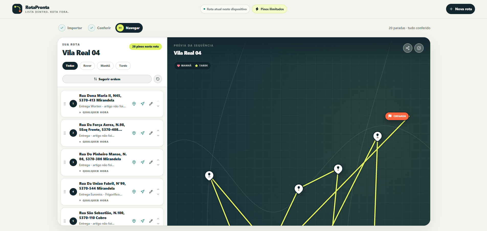Select map pin 16
The height and width of the screenshot is (231, 487).
tap(378, 136)
